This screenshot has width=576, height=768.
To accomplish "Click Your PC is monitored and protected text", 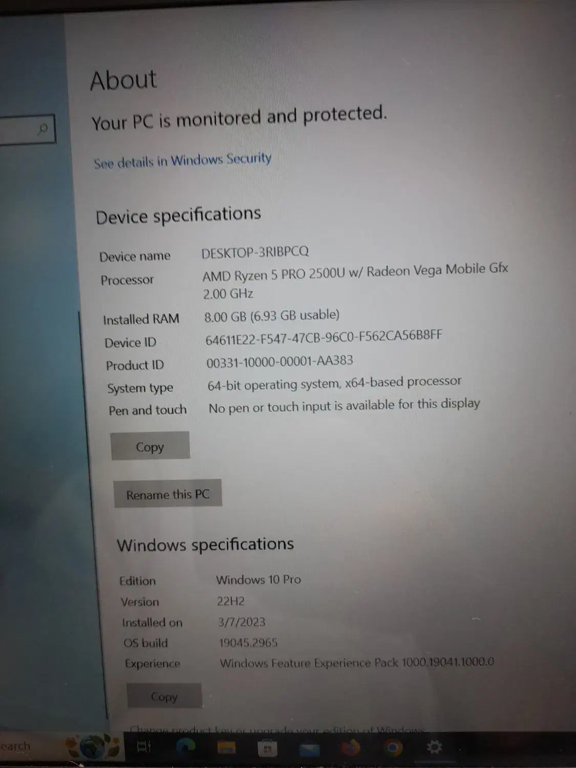I will coord(239,118).
